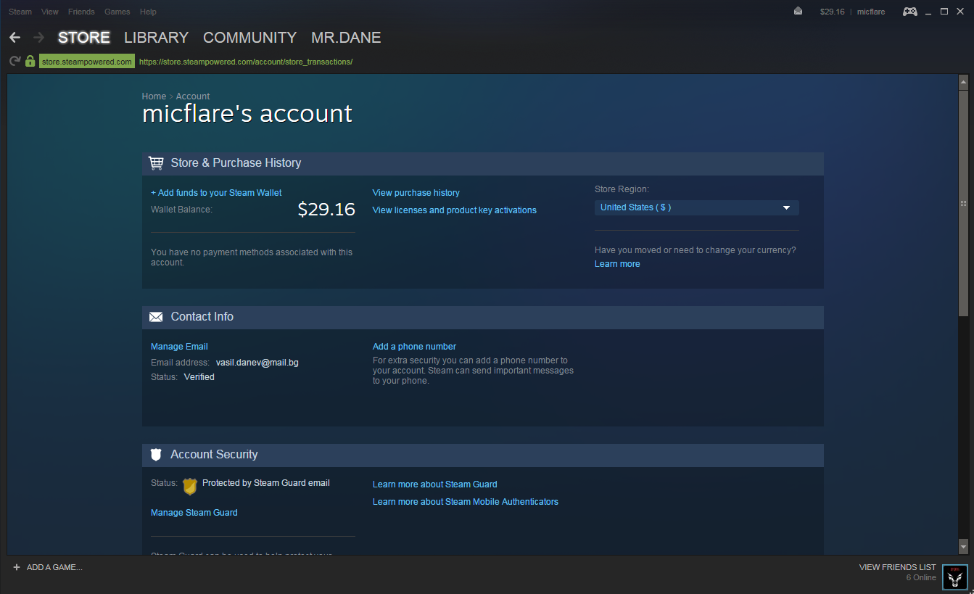
Task: Open VIEW FRIENDS LIST
Action: click(x=898, y=567)
